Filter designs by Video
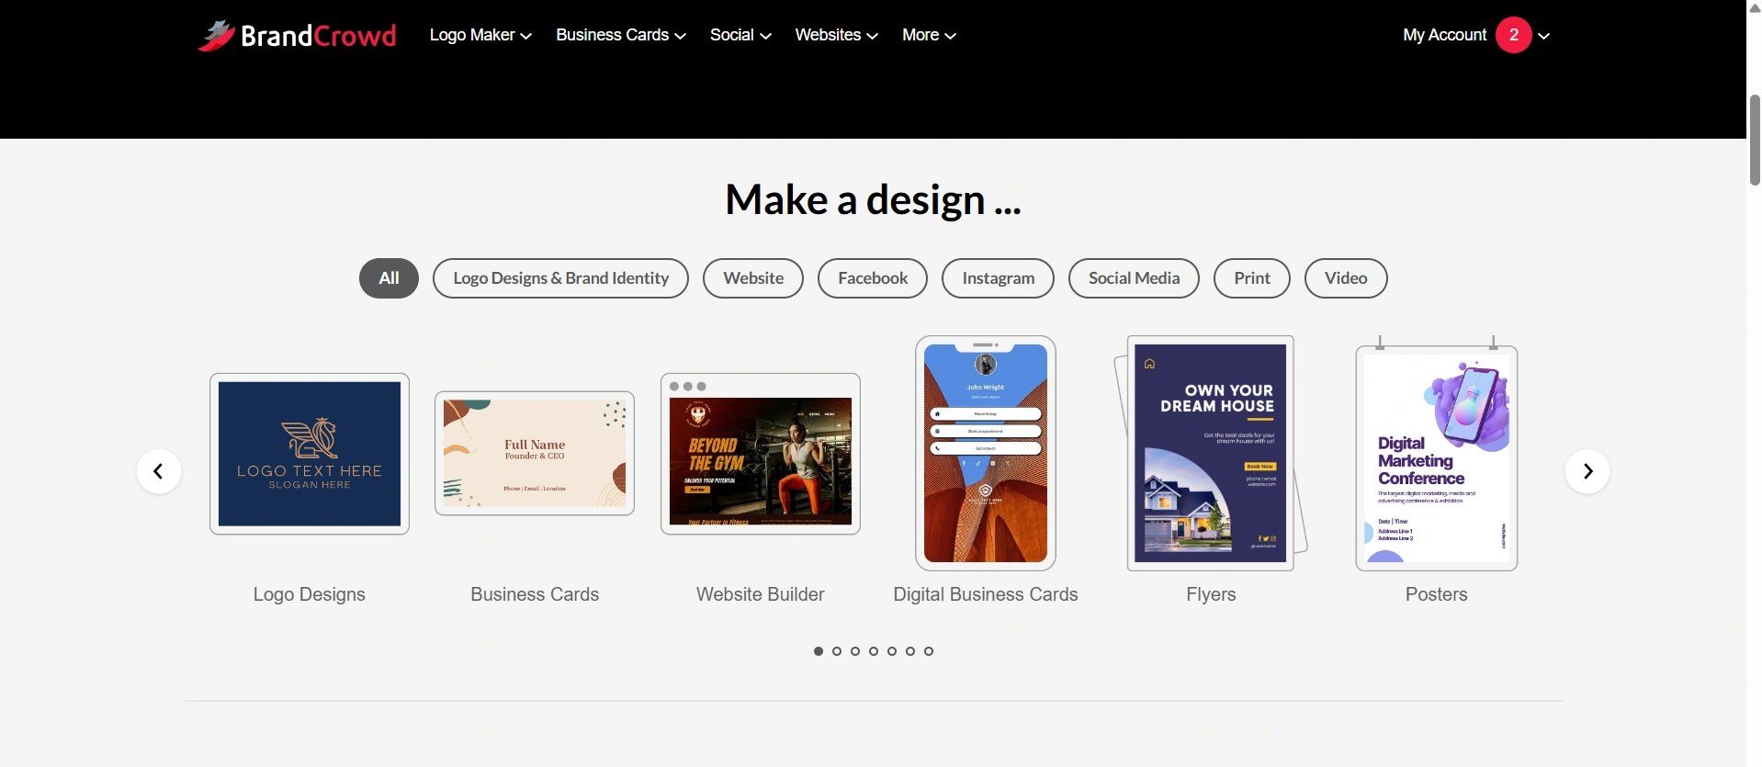Image resolution: width=1762 pixels, height=767 pixels. tap(1346, 278)
